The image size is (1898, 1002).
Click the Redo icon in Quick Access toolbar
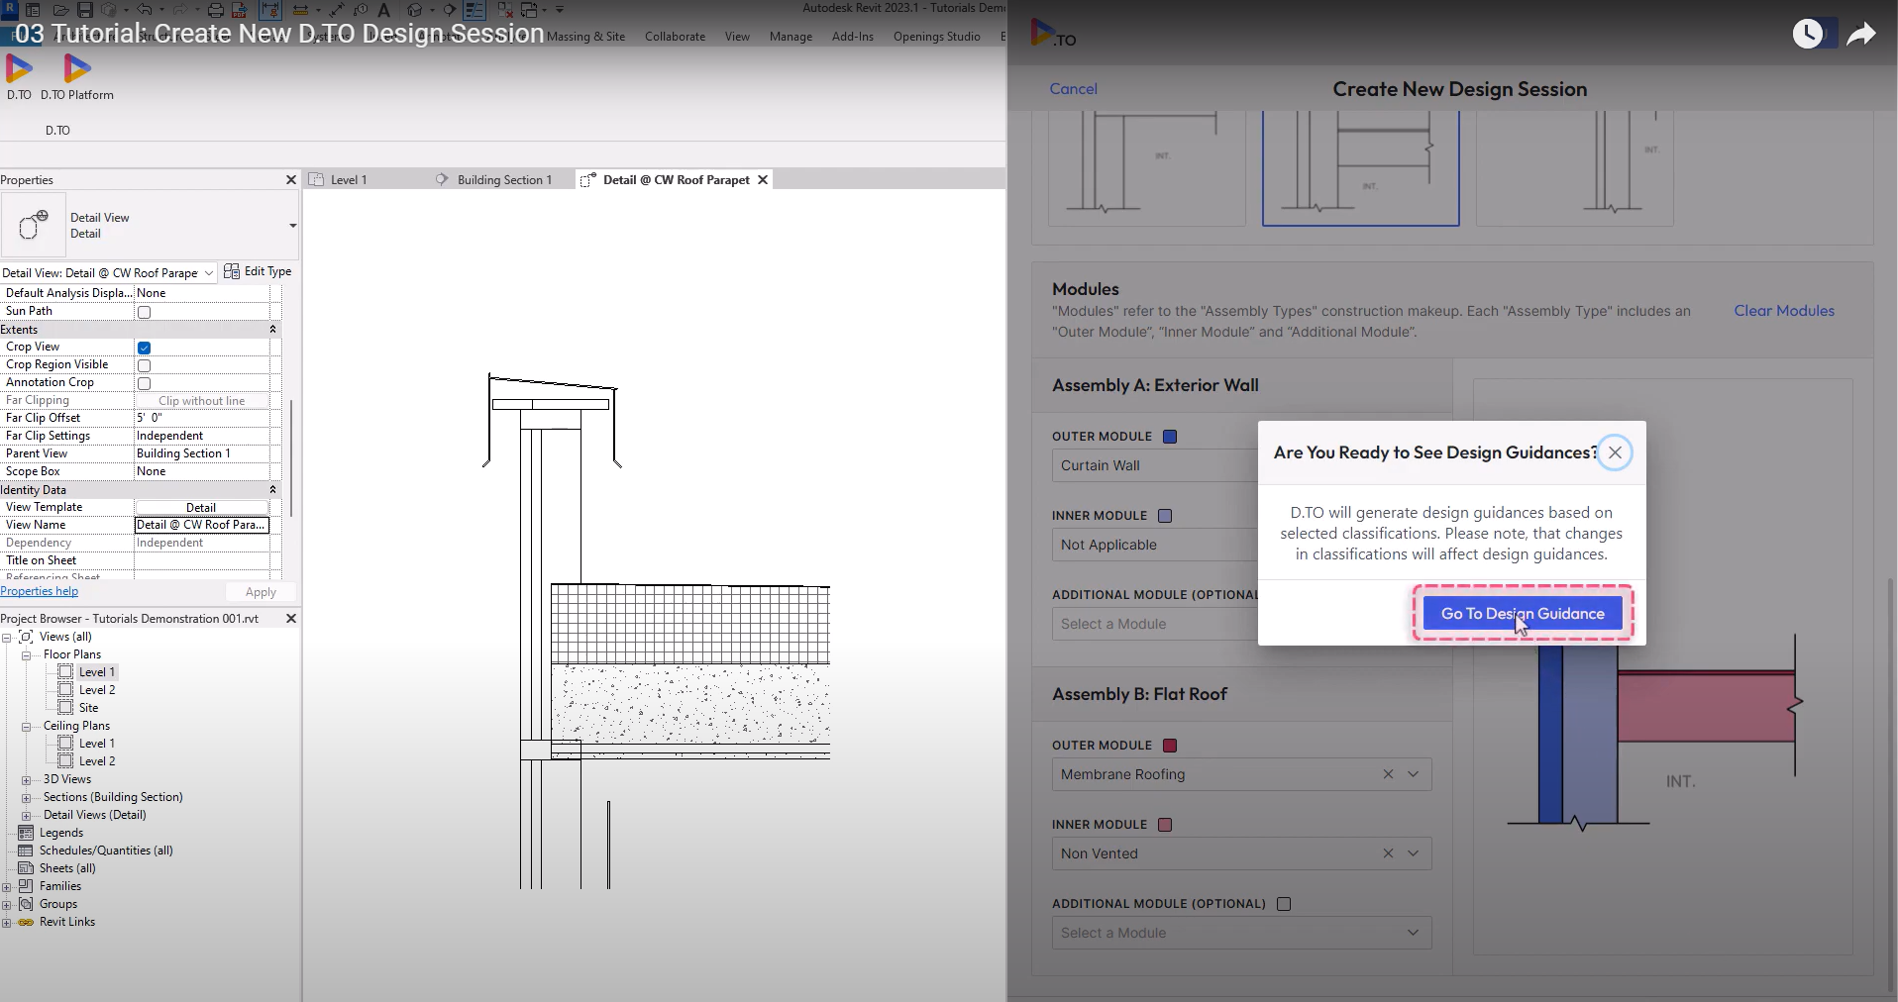tap(181, 8)
